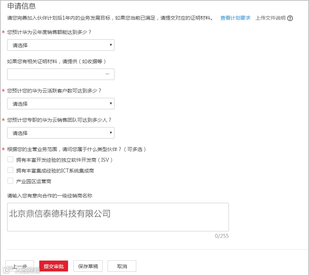This screenshot has height=276, width=309.
Task: Click the 根据您的主营业务范围 question label
Action: [77, 149]
